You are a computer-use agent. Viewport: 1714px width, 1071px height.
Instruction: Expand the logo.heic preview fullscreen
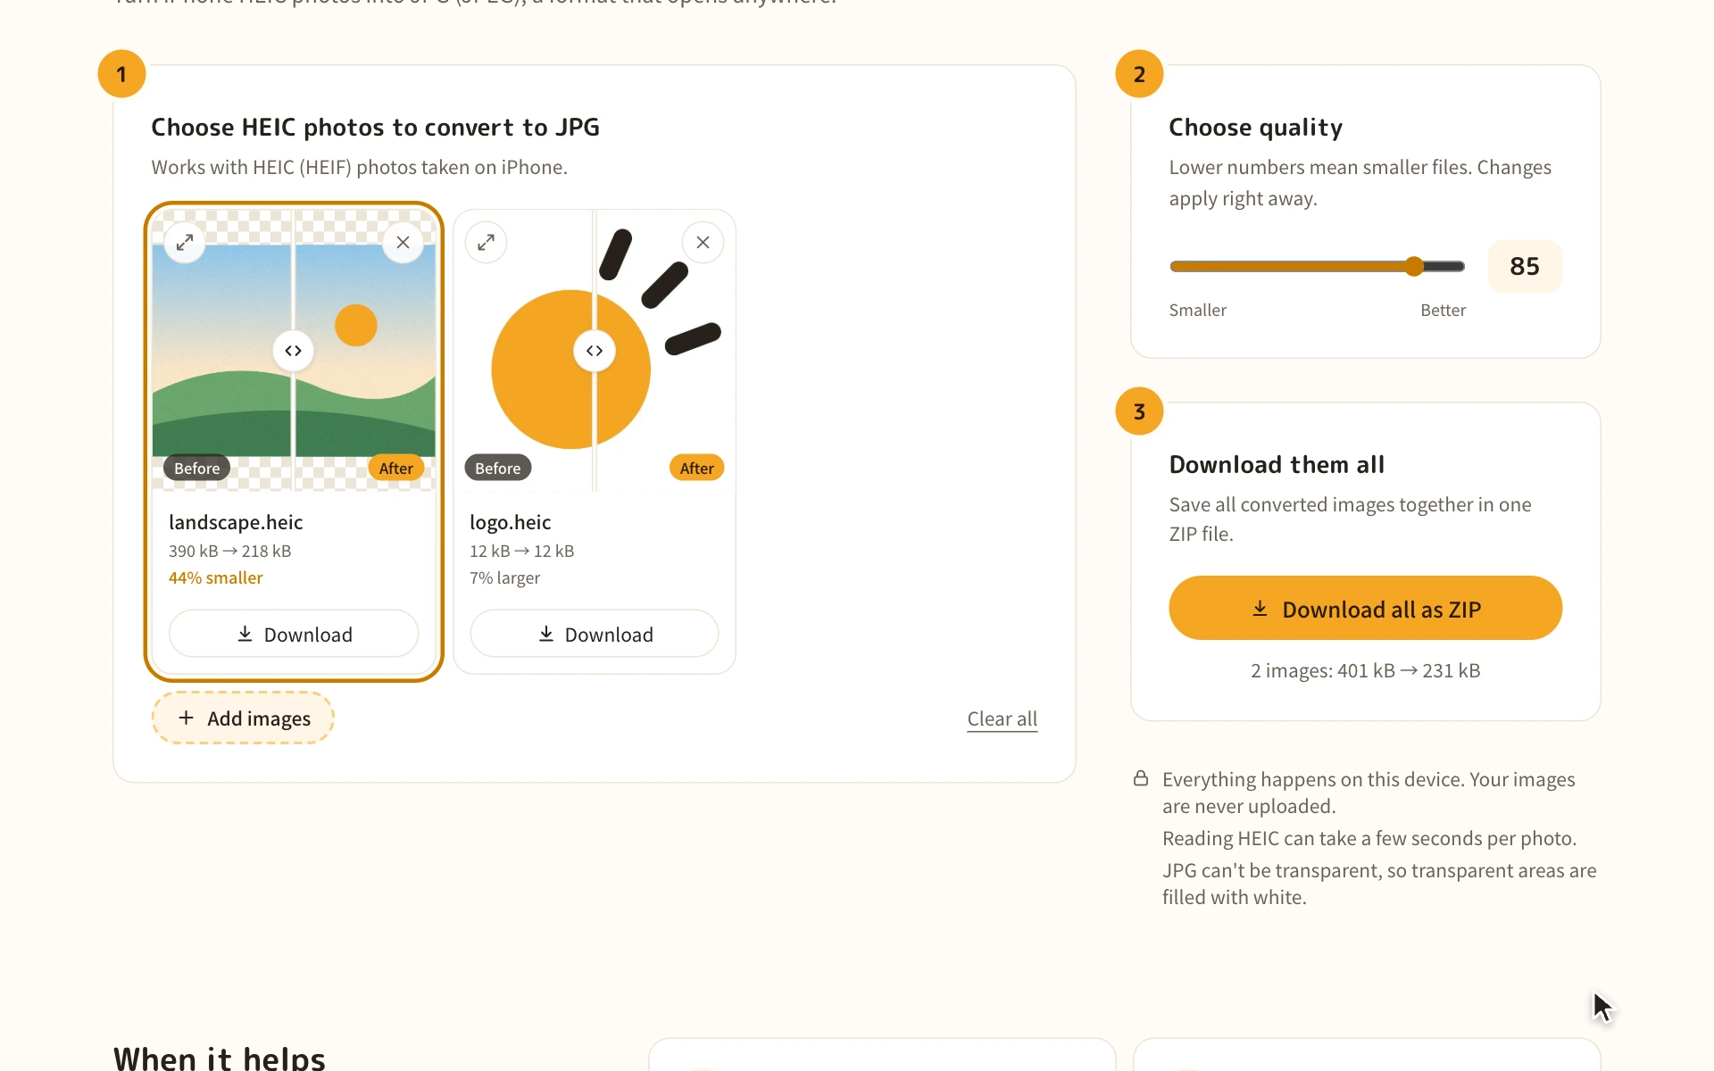point(486,243)
